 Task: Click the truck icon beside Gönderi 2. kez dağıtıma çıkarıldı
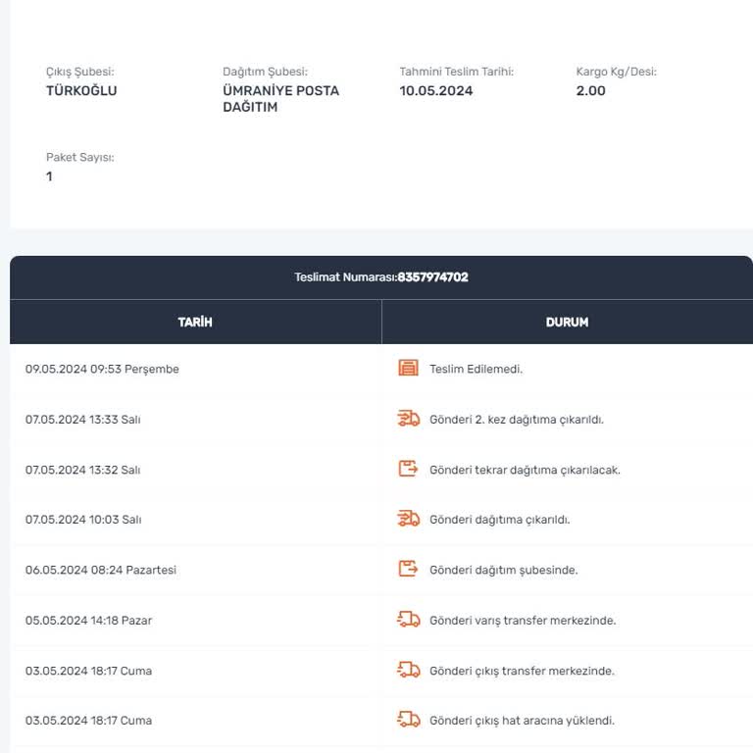pos(408,419)
